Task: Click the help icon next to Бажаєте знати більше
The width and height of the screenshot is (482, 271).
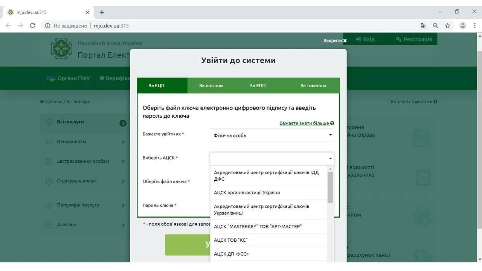Action: coord(332,123)
